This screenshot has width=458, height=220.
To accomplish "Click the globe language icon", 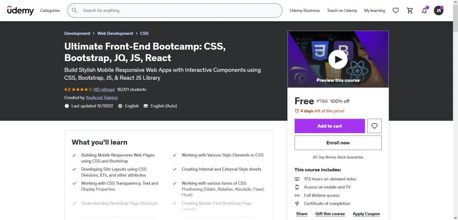I will click(x=120, y=106).
